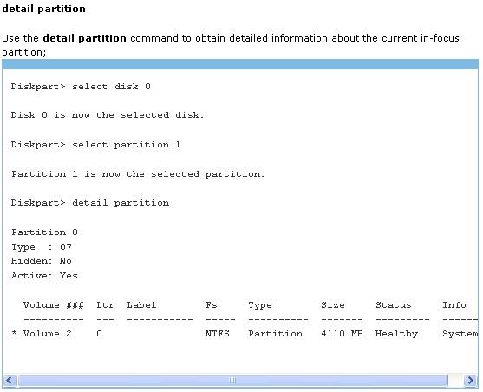The image size is (483, 392).
Task: Click the 'Volume 2' table cell
Action: tap(48, 334)
